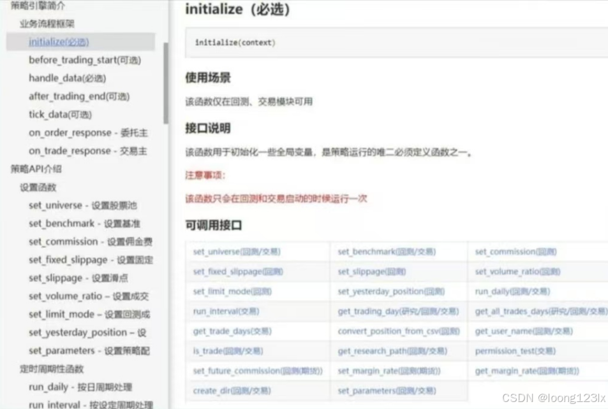Follow convert_position_from_csv(回测) link
Viewport: 608px width, 409px height.
(399, 331)
